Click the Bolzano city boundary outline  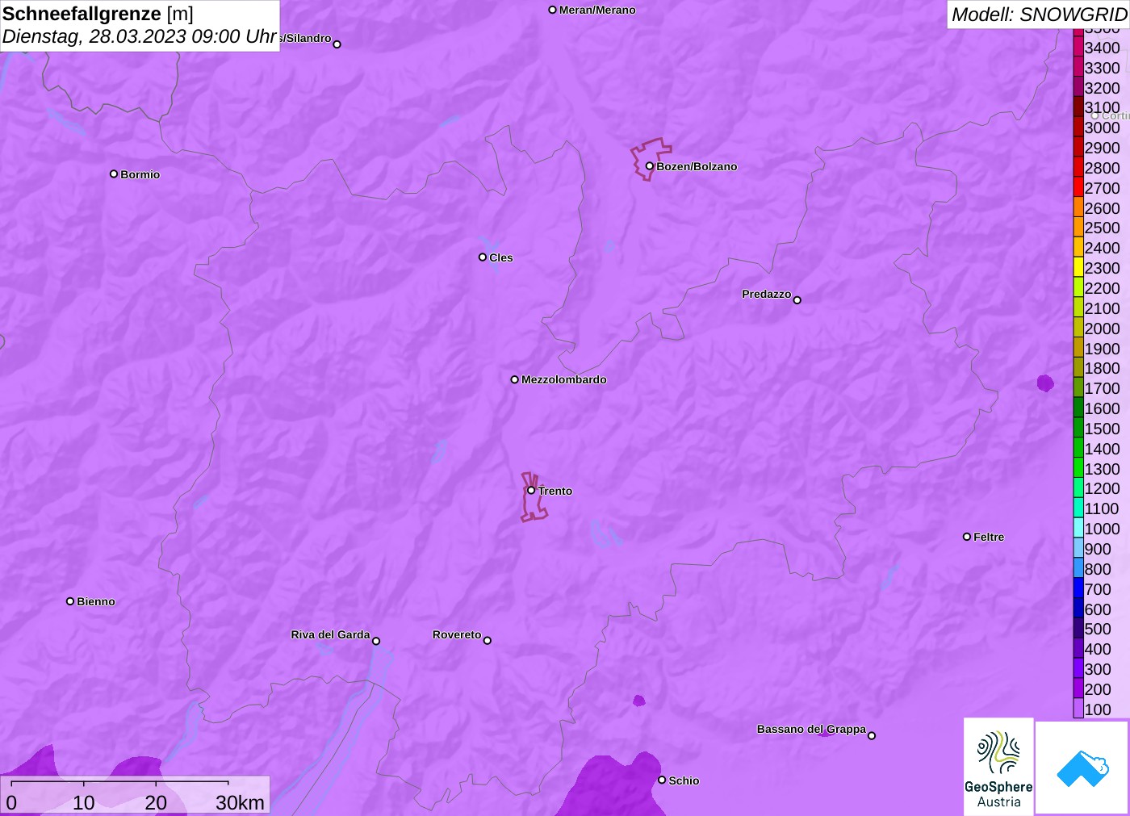coord(651,159)
